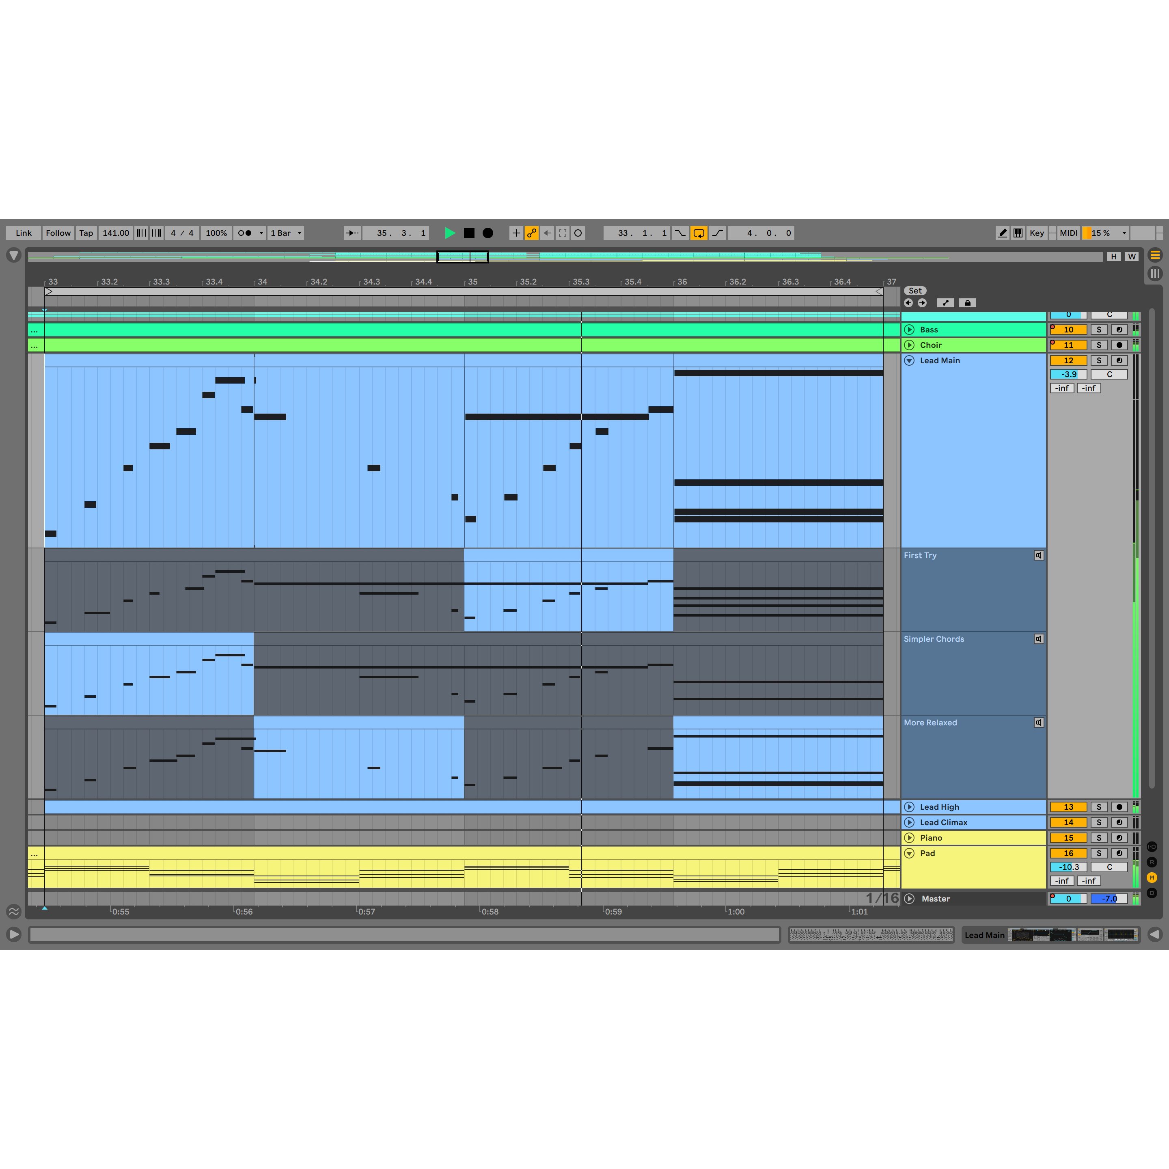
Task: Deactivate Lead Main track using button 12
Action: click(1068, 360)
